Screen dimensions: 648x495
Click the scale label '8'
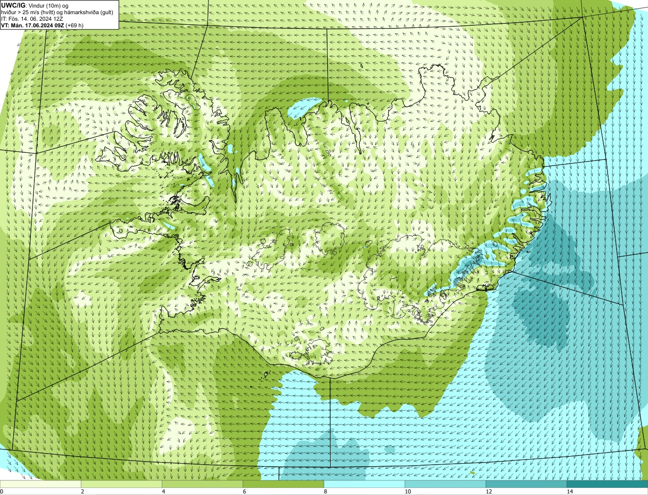325,491
